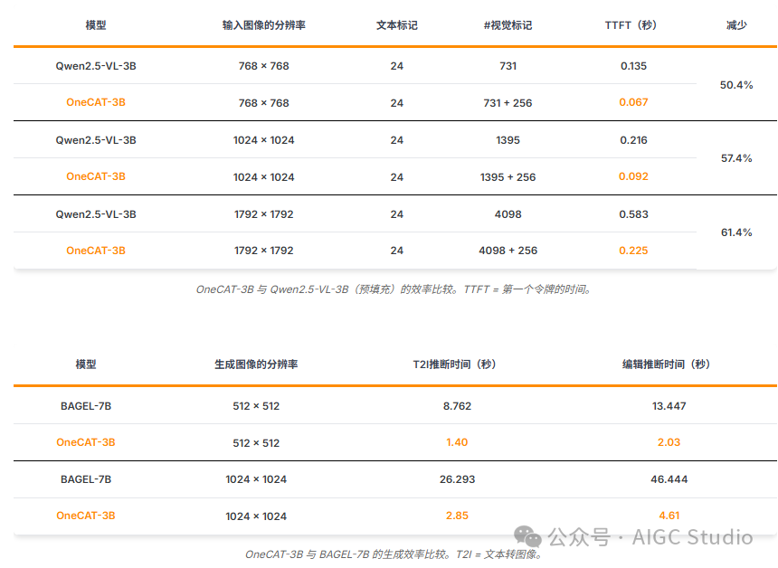Click the TTFT value "0.135"
The height and width of the screenshot is (568, 778).
[633, 66]
